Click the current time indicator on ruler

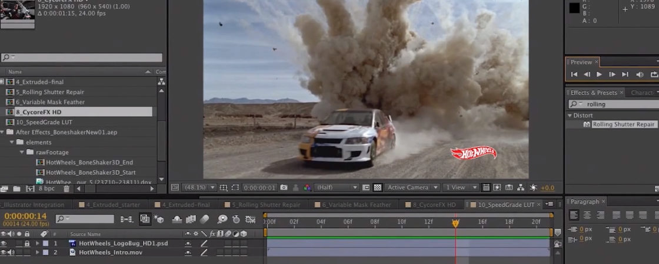(455, 223)
